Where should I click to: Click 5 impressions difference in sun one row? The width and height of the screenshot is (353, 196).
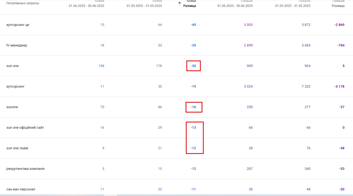(x=343, y=66)
